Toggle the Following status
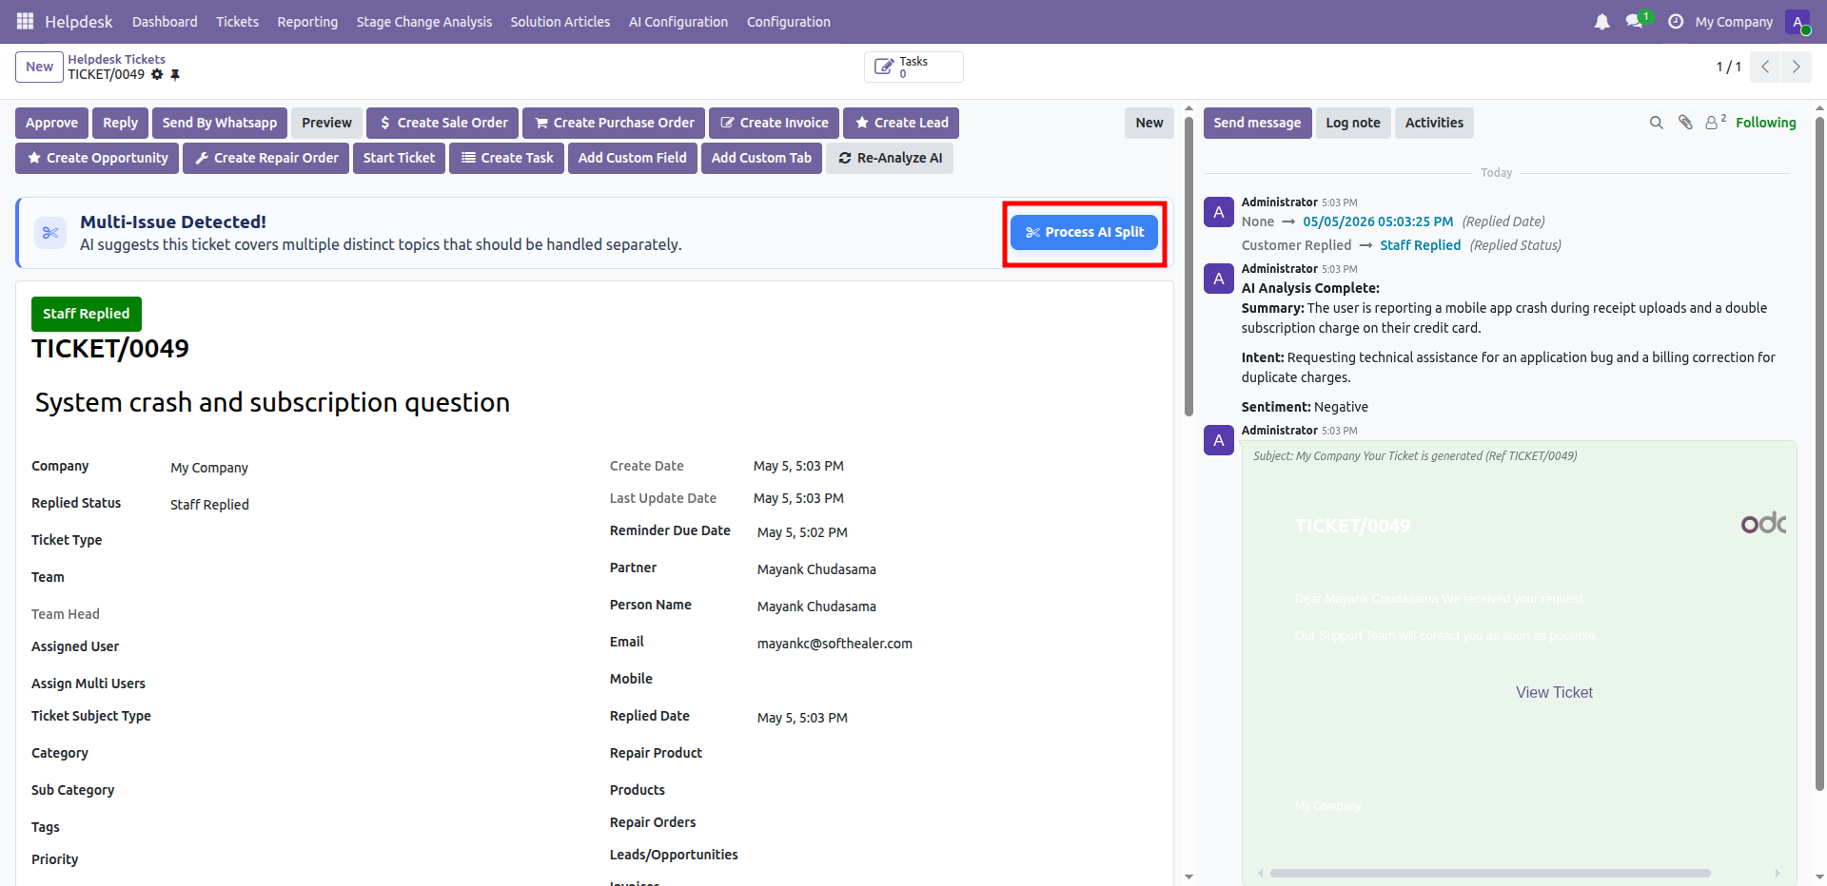 pyautogui.click(x=1765, y=123)
